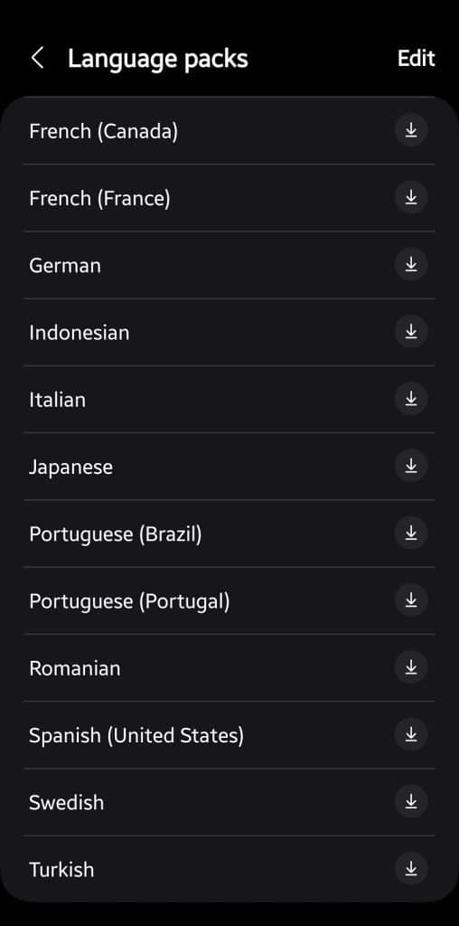
Task: Tap the download icon beside Italian
Action: [x=411, y=399]
